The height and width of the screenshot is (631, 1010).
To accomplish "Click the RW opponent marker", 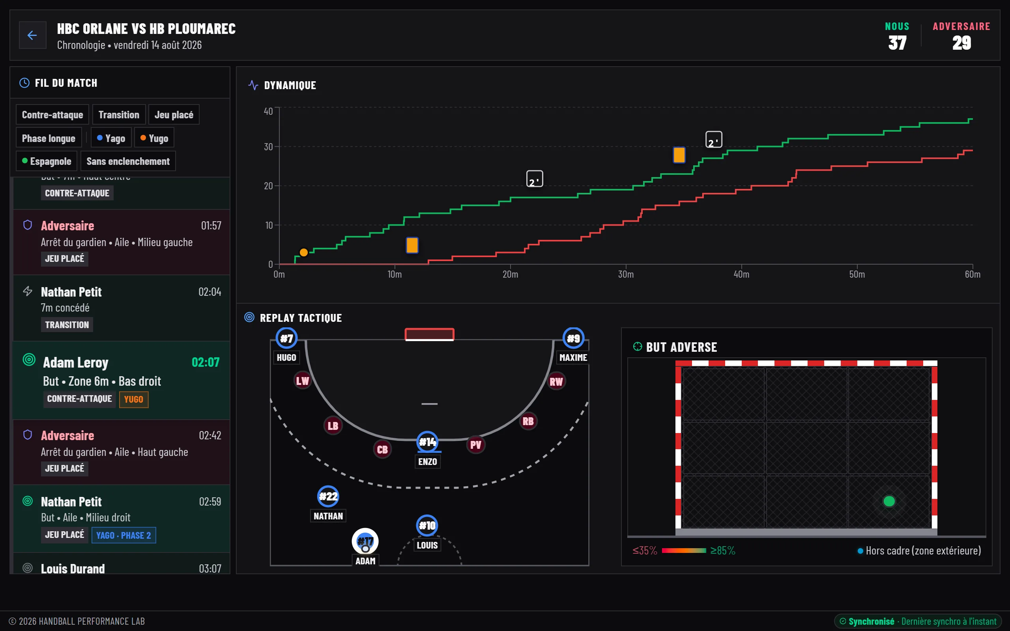I will tap(556, 381).
